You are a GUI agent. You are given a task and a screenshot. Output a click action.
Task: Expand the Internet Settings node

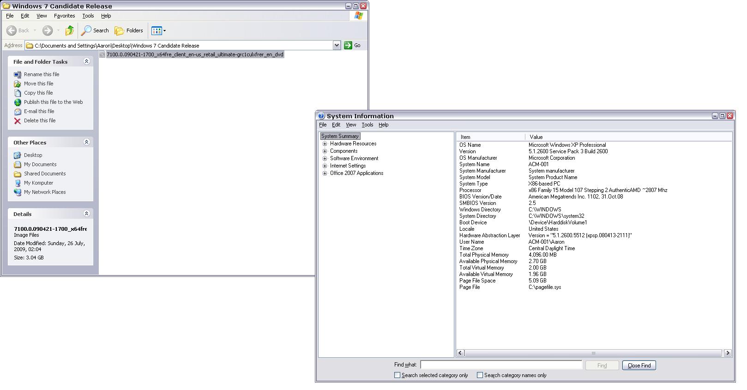325,166
